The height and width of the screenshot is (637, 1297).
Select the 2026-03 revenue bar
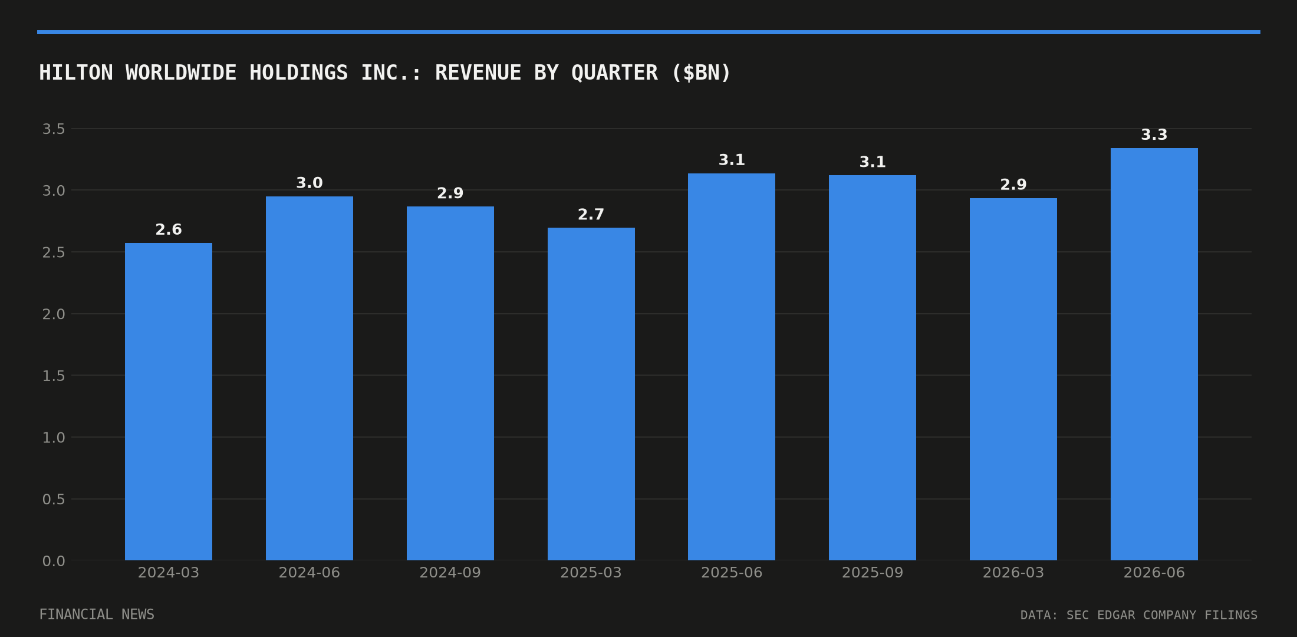pos(1013,379)
